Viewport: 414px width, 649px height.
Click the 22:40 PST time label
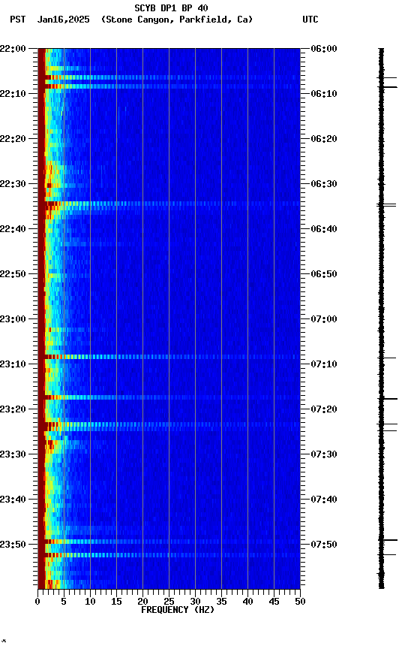pyautogui.click(x=13, y=229)
